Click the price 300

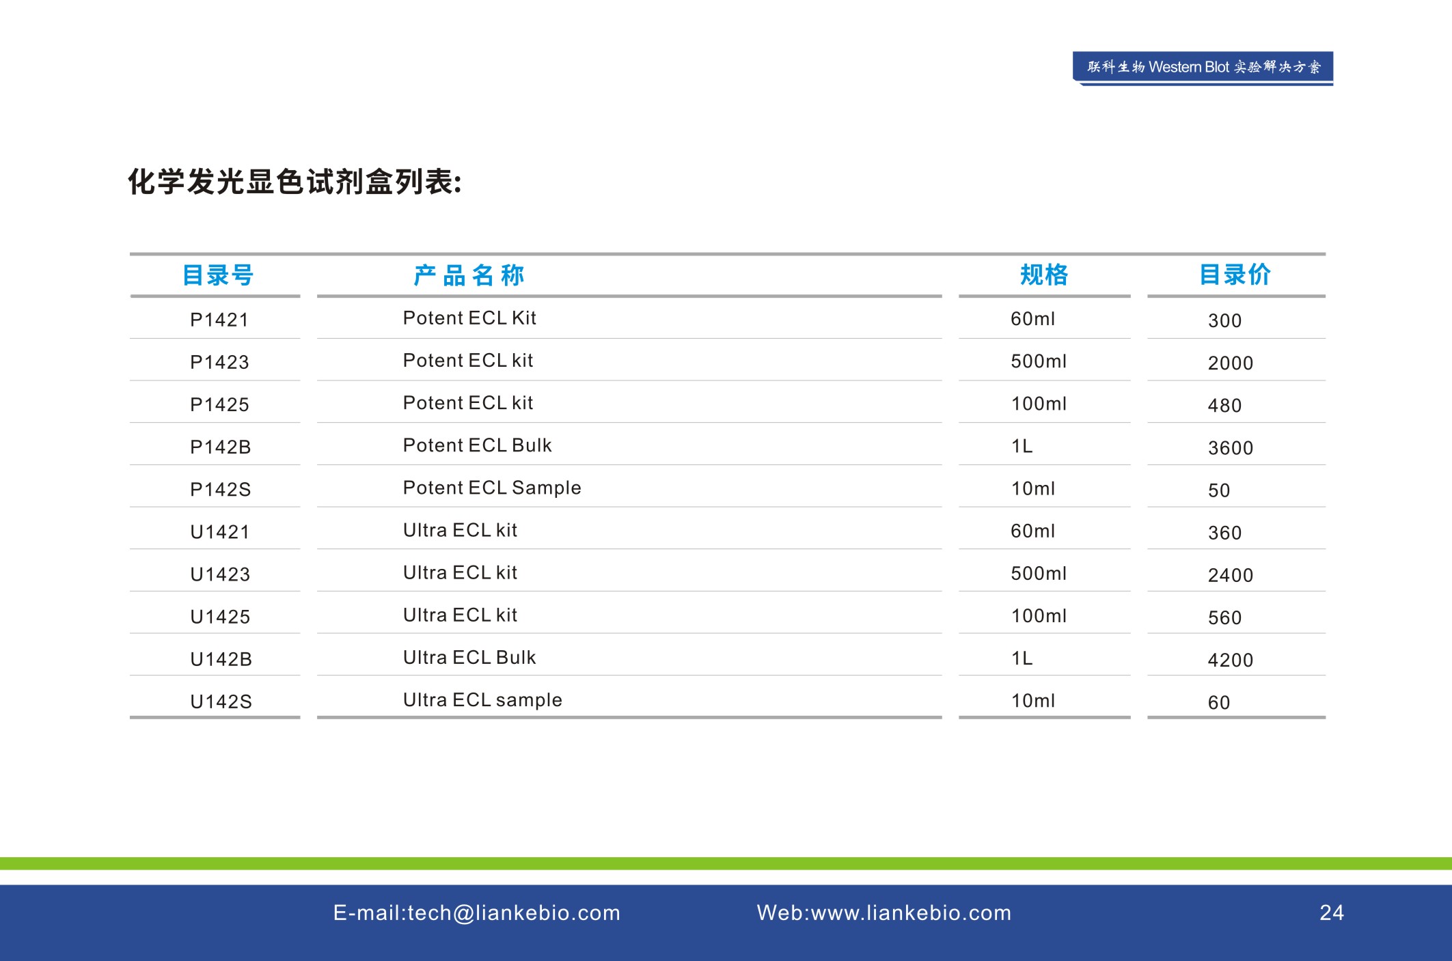pos(1224,320)
